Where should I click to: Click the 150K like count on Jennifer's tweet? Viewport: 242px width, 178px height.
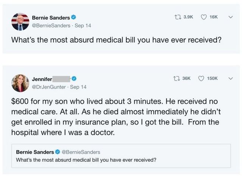click(x=212, y=78)
